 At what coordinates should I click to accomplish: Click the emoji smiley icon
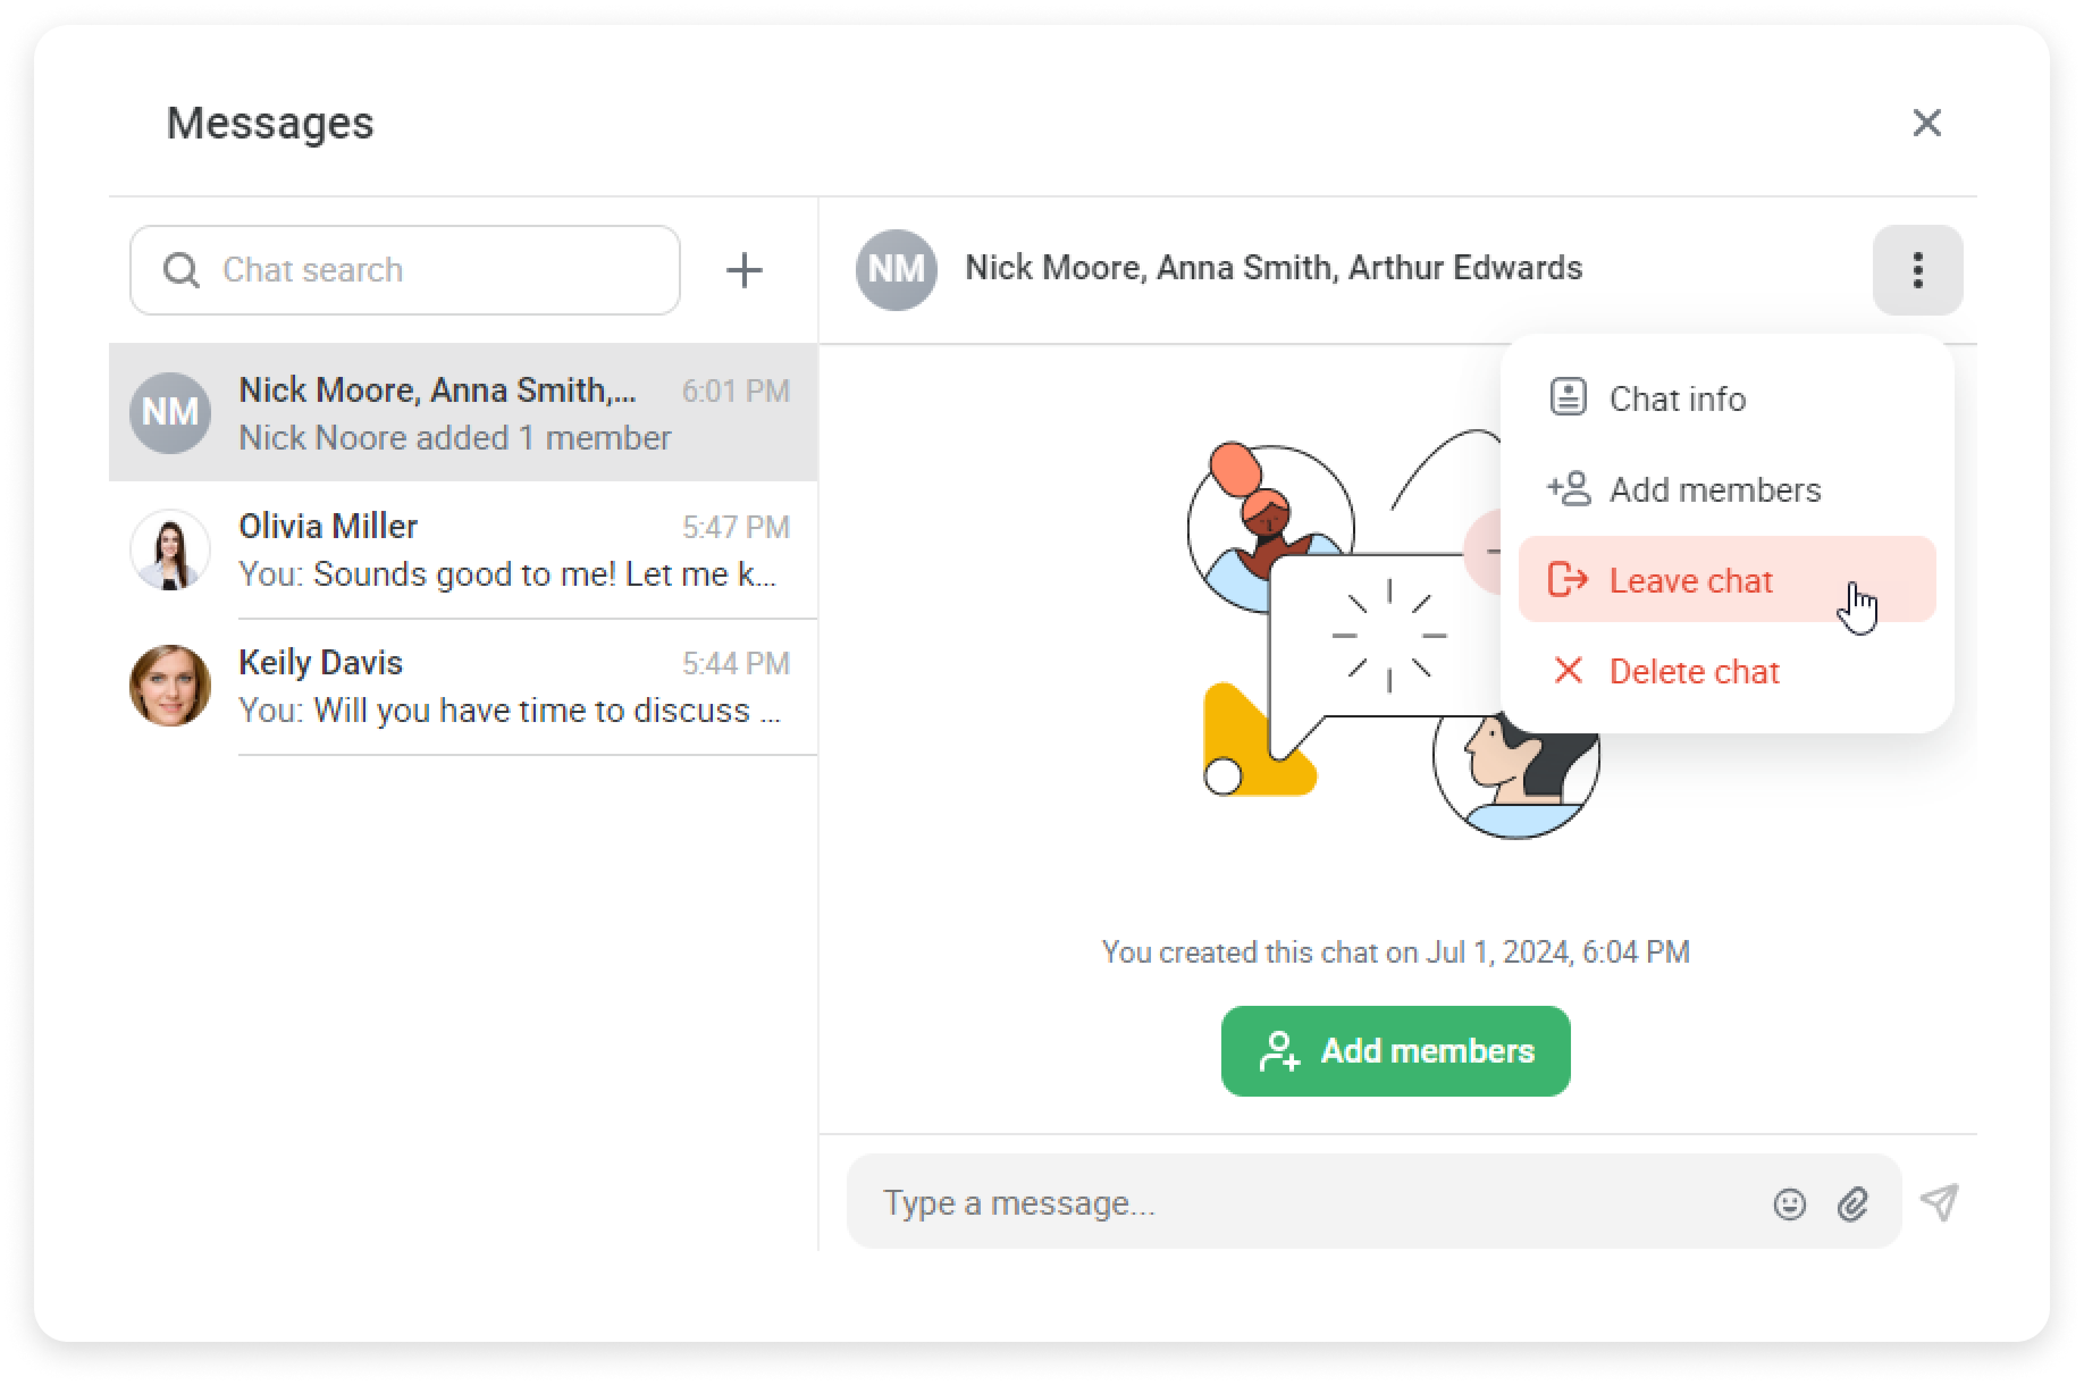click(x=1789, y=1204)
